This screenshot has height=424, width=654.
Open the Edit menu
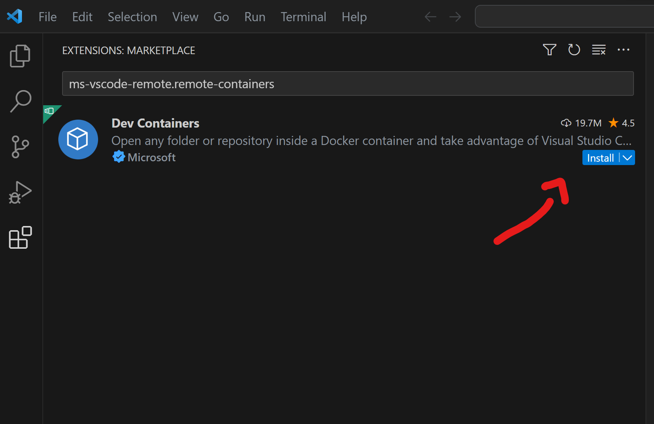pyautogui.click(x=82, y=17)
